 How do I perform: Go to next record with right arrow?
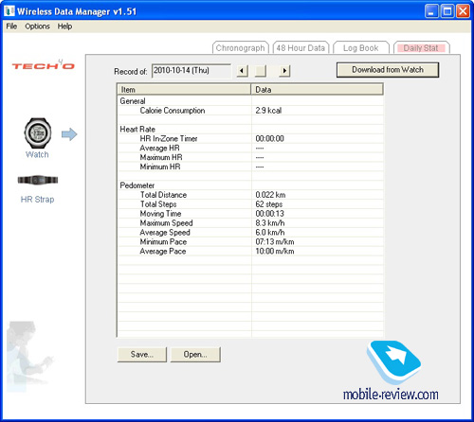(284, 71)
